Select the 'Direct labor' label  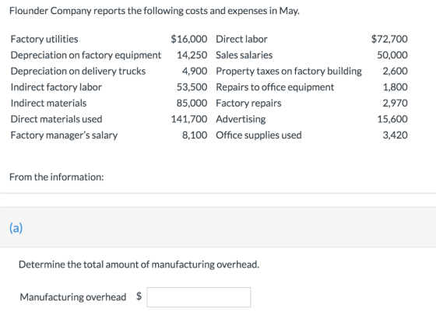click(x=241, y=39)
